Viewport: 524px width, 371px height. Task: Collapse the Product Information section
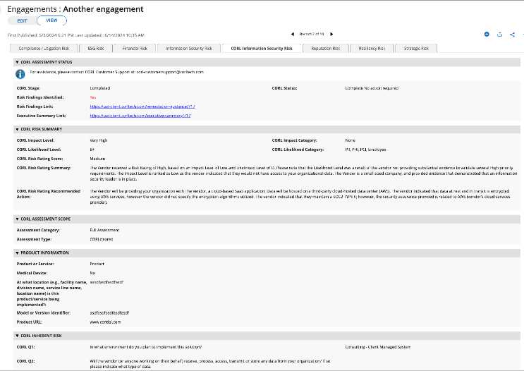click(17, 253)
